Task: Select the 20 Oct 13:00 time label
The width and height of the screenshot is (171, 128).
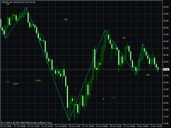Action: (33, 126)
